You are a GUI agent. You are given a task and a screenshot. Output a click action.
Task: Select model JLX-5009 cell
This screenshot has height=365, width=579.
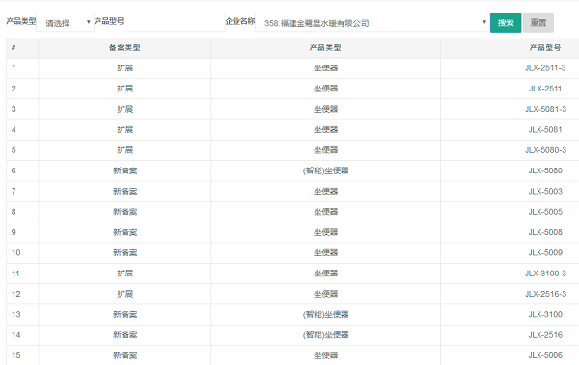545,252
